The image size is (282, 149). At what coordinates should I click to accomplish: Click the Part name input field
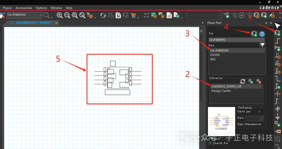(237, 40)
